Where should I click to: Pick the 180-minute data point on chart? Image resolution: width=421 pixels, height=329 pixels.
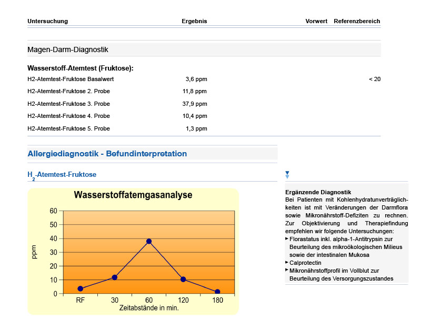[217, 292]
